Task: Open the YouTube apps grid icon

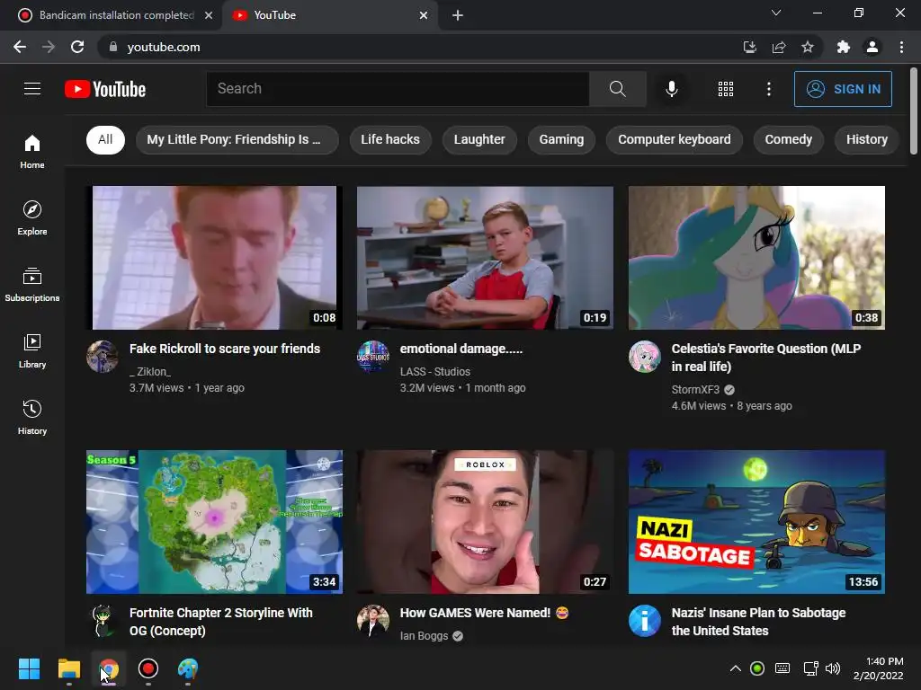Action: (726, 89)
